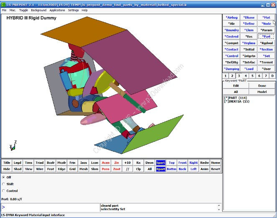The image size is (277, 218).
Task: Set the Right view
Action: coord(193,163)
